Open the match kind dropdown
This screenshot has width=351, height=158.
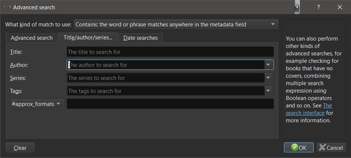click(176, 25)
